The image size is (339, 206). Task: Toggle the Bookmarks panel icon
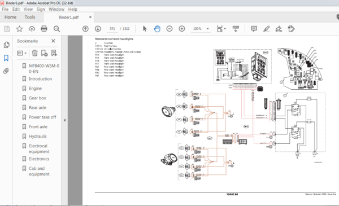click(6, 58)
